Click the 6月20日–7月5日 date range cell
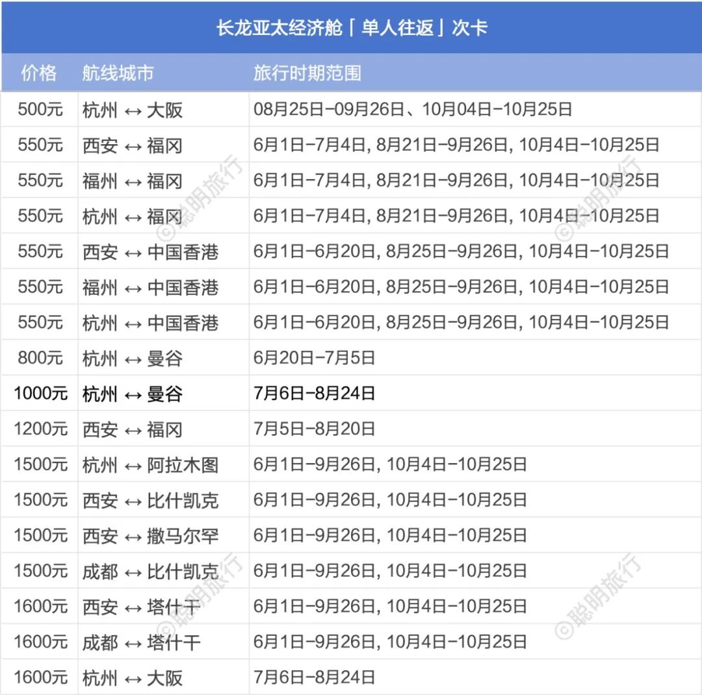Screen dimensions: 702x695 (x=315, y=357)
